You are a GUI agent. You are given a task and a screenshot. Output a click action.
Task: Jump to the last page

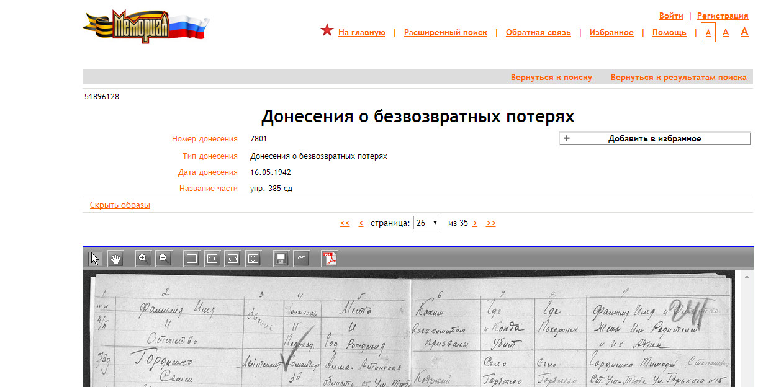pyautogui.click(x=490, y=223)
